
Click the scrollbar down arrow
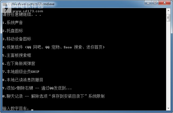click(168, 108)
